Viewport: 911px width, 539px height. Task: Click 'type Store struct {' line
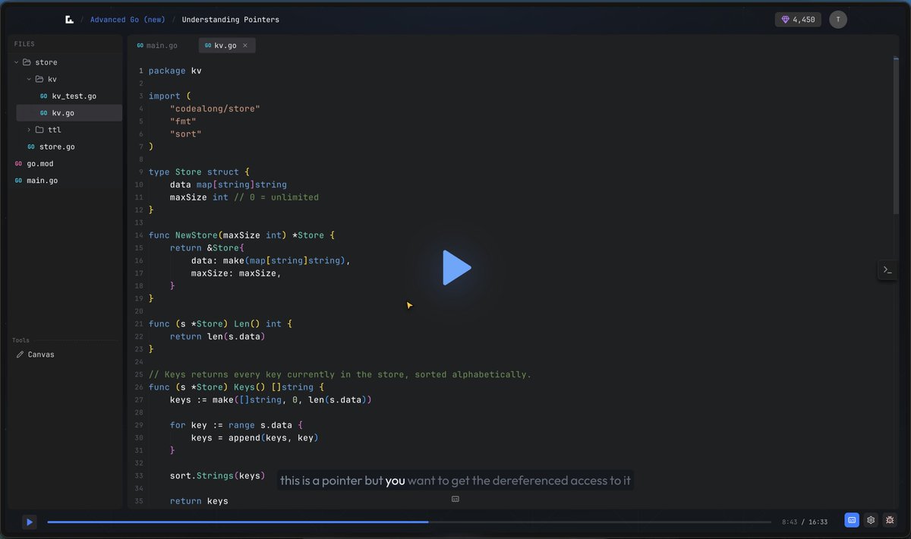click(x=199, y=172)
